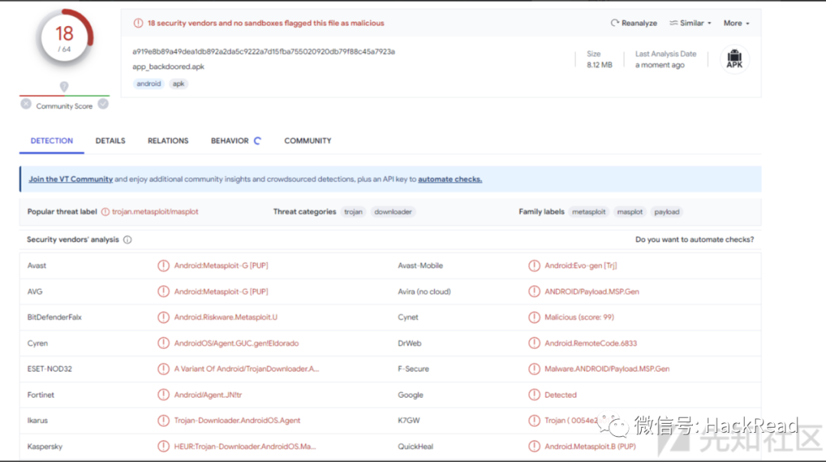This screenshot has width=826, height=462.
Task: Click the AndroidOS/Agent.GUC.gen!Eldorado result
Action: pyautogui.click(x=236, y=343)
